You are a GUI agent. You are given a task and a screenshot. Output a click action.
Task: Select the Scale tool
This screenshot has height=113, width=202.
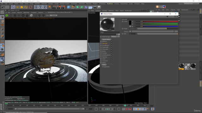click(22, 7)
